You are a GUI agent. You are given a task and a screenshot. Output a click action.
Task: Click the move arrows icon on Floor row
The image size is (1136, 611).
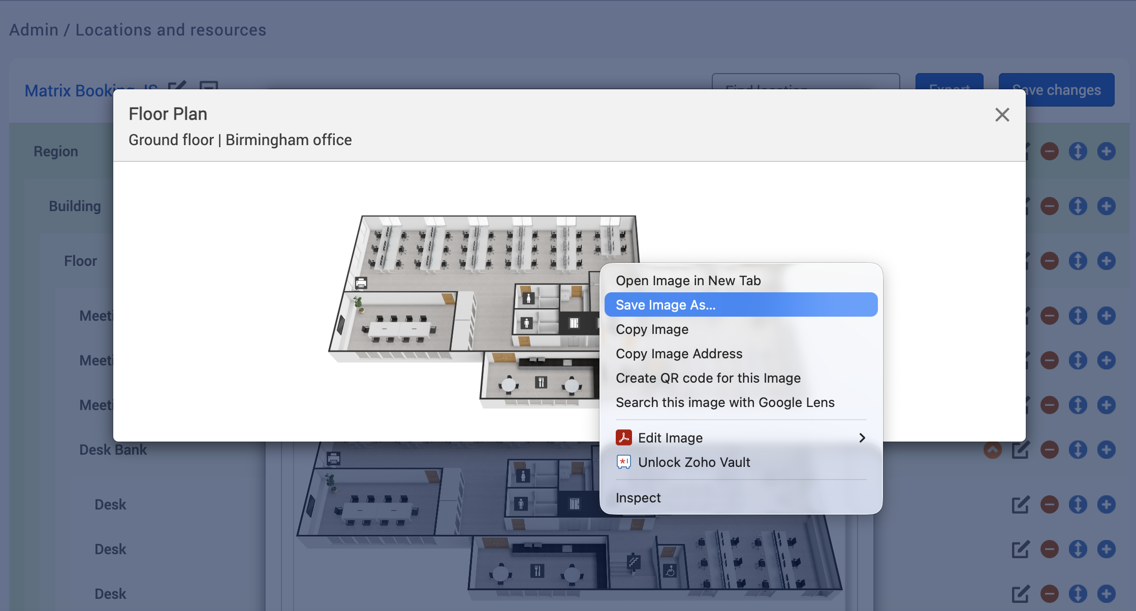(1078, 261)
